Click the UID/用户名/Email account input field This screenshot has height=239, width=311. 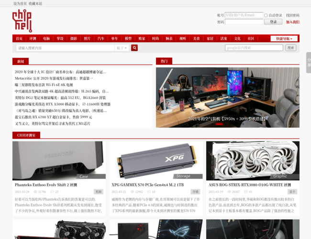[244, 15]
